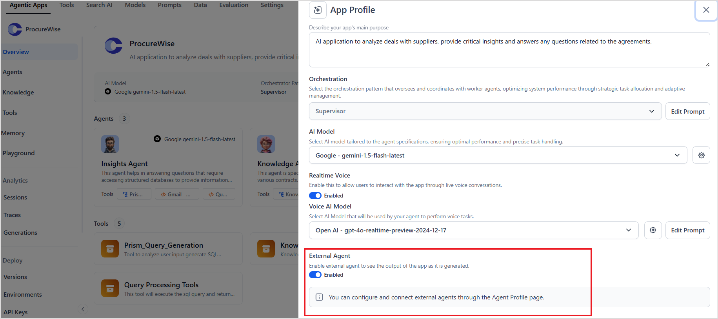Open the Settings tab

pyautogui.click(x=272, y=5)
